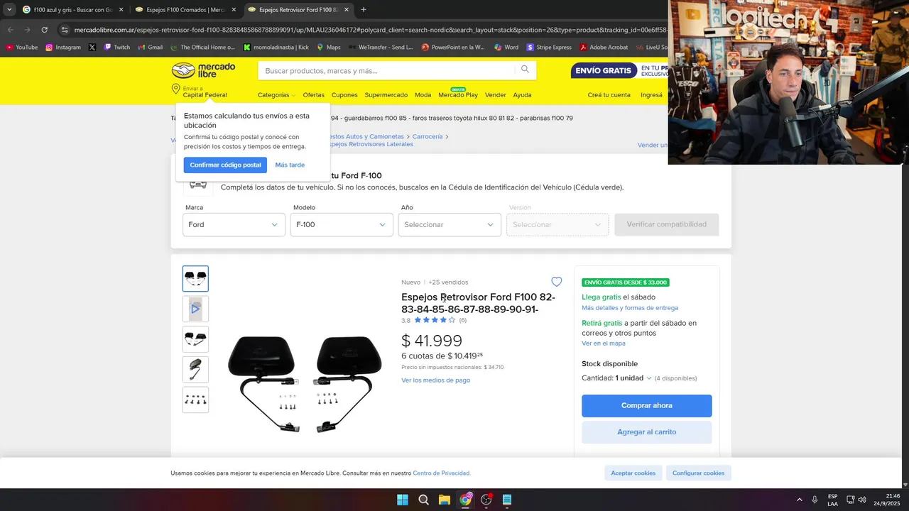The height and width of the screenshot is (511, 909).
Task: Open Cupones in the navigation menu
Action: 344,95
